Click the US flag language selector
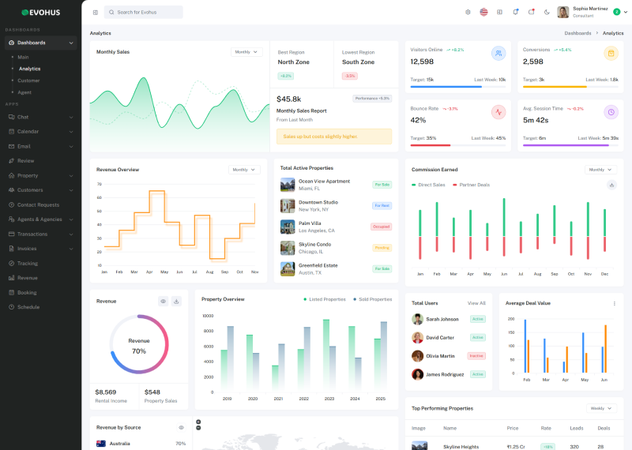Screen dimensions: 632x450 tap(483, 12)
